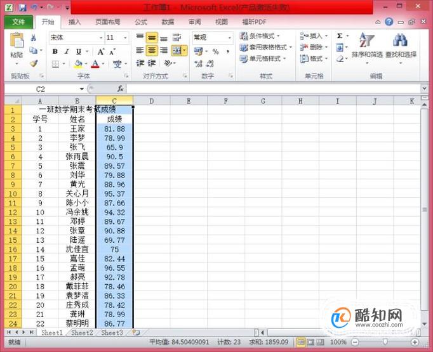Click the AutoSum sigma icon
This screenshot has height=352, width=433.
[340, 36]
